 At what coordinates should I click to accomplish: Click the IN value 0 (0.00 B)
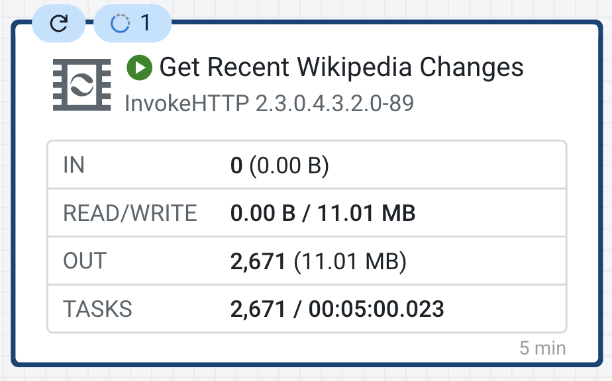280,165
